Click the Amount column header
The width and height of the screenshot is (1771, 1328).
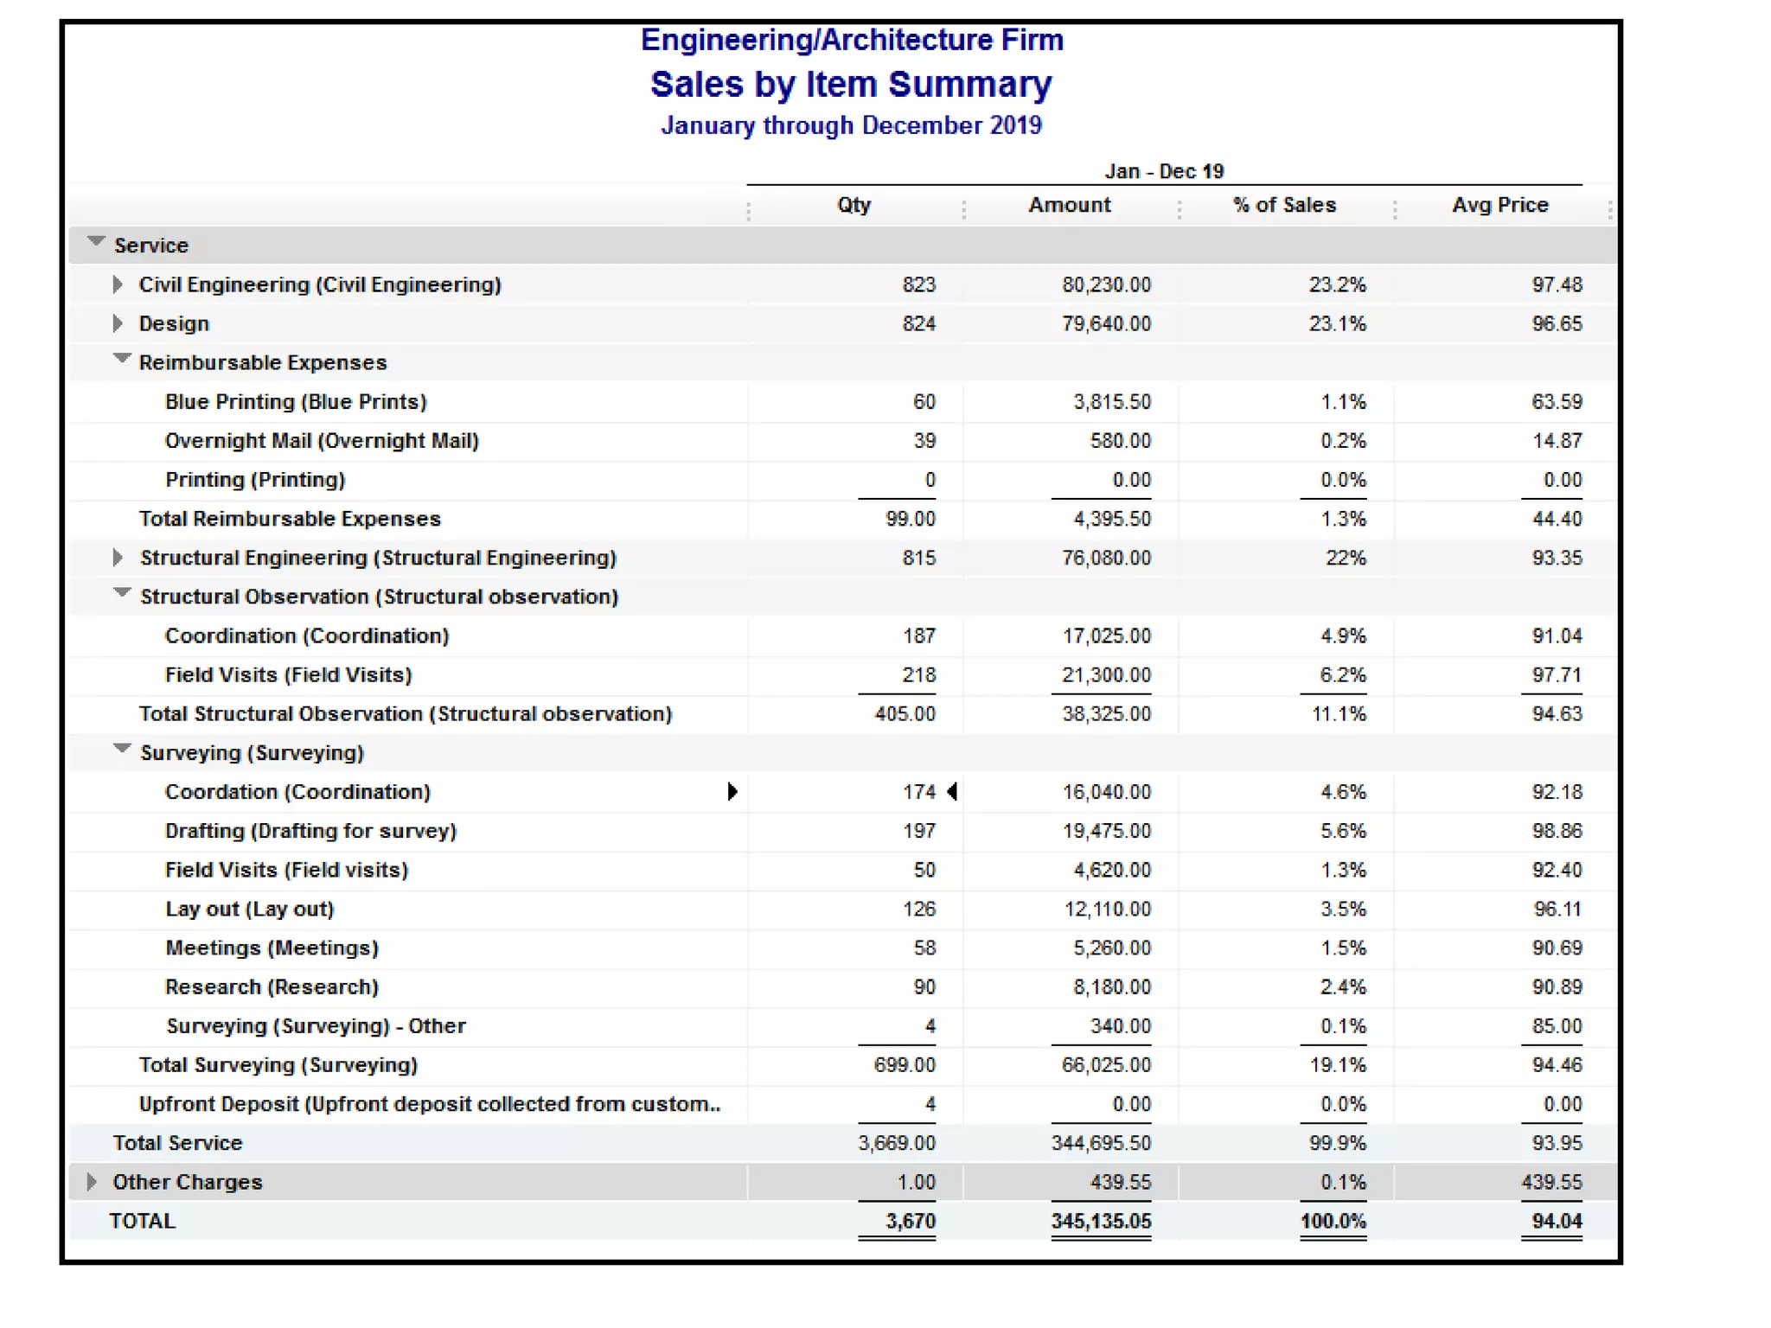[x=1069, y=205]
